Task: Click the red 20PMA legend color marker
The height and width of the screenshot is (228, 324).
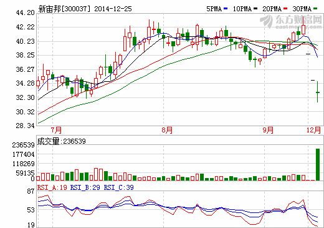Action: point(285,9)
